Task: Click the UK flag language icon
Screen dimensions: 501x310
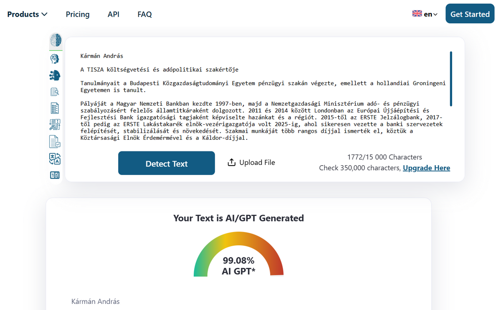Action: (x=417, y=14)
